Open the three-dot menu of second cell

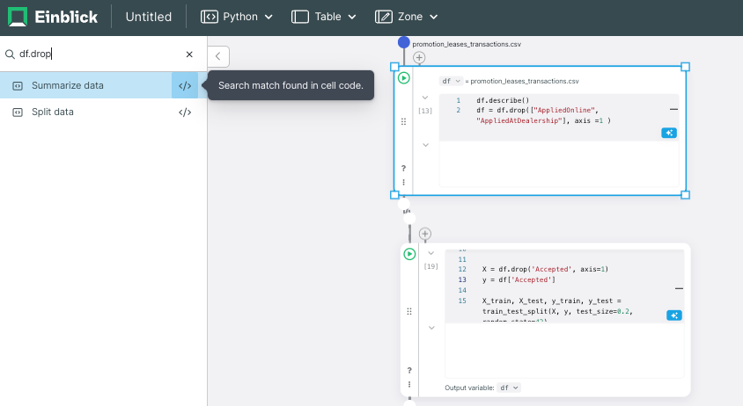409,384
